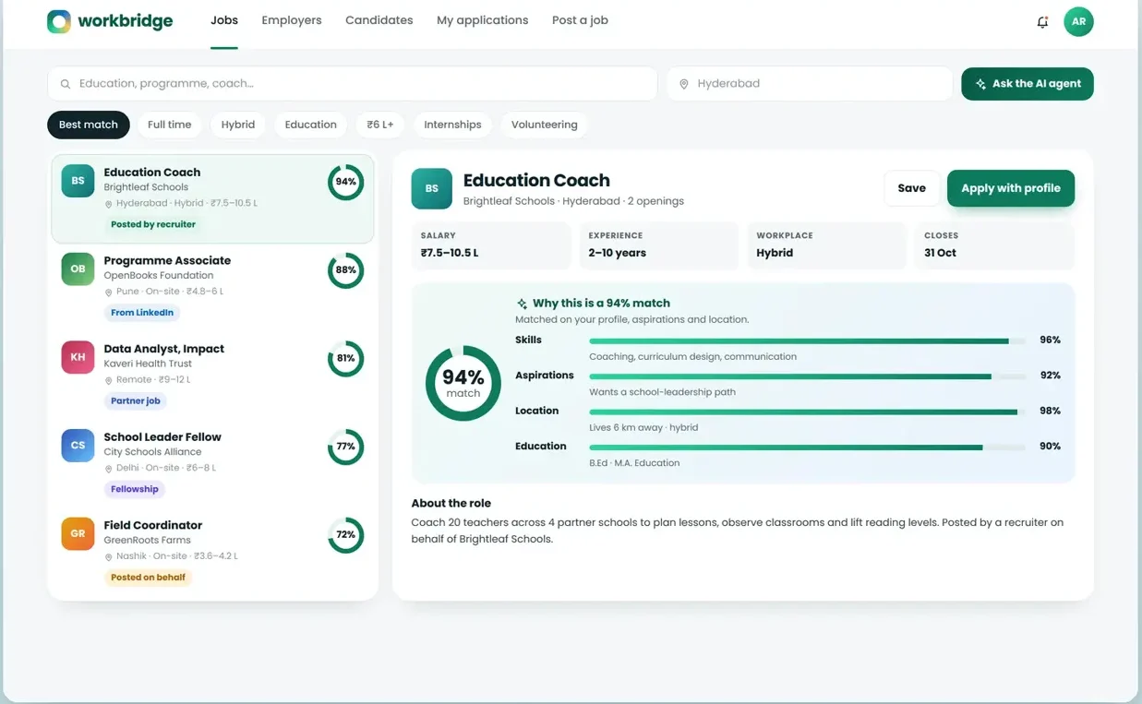Toggle the ₹6 L+ salary filter

coord(380,125)
